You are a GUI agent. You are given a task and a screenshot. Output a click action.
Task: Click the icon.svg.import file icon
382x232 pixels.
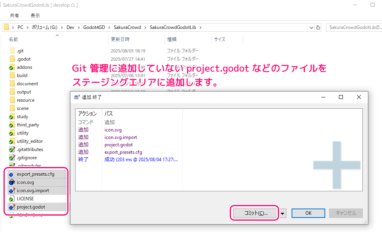[x=12, y=191]
